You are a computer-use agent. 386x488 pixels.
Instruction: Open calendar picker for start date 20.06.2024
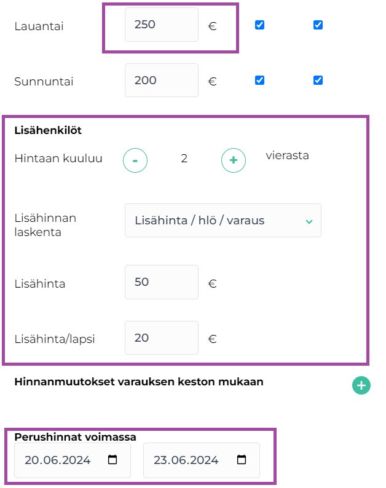pyautogui.click(x=112, y=459)
